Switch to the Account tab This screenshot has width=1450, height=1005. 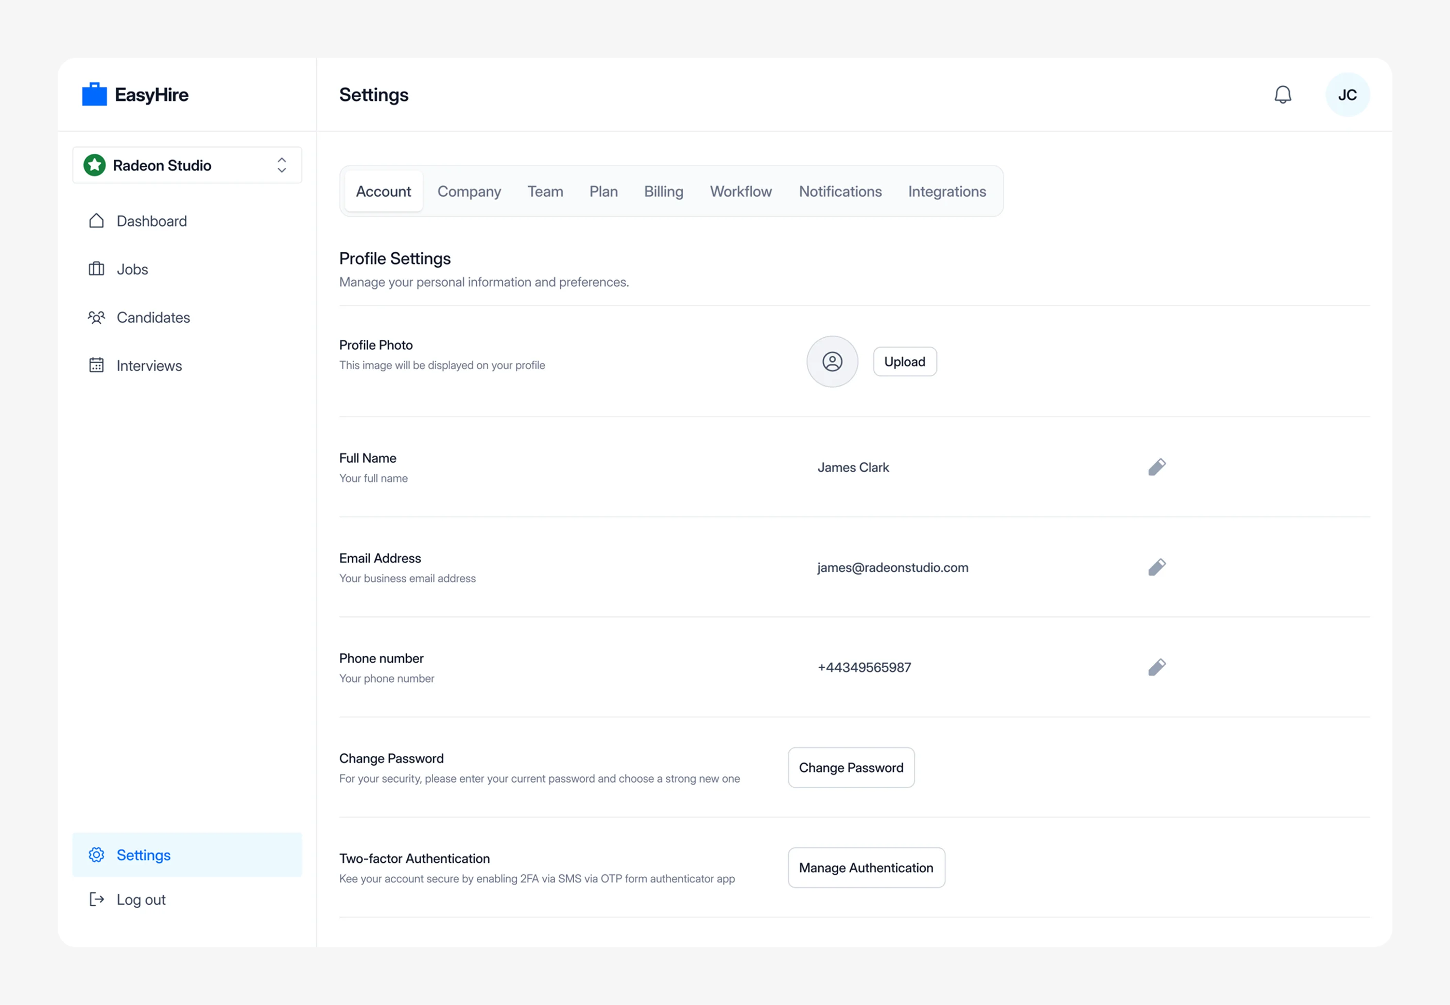(384, 192)
